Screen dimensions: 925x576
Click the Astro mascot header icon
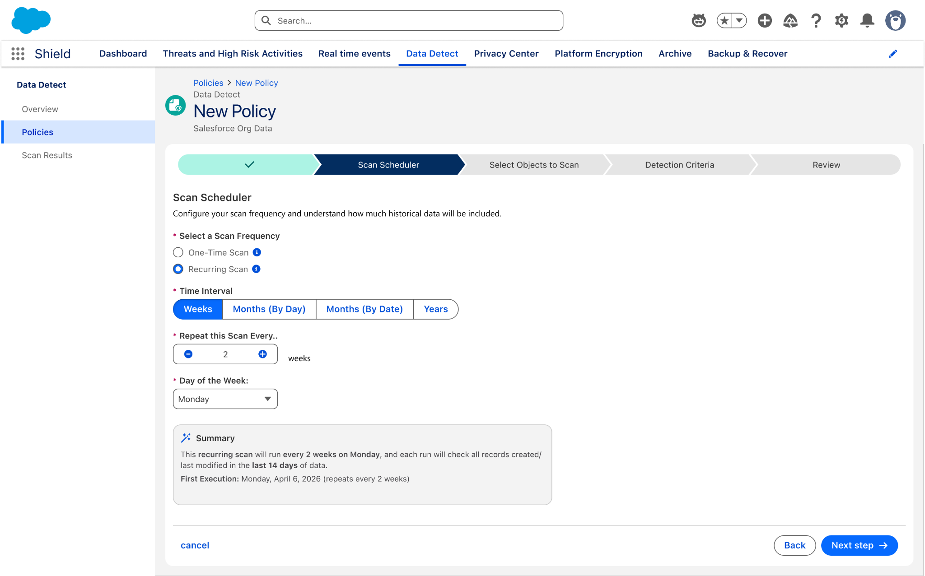click(699, 20)
